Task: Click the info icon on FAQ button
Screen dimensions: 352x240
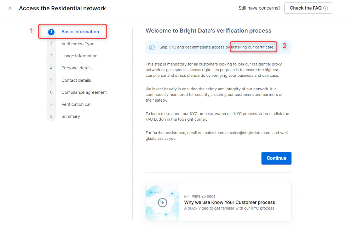Action: (x=325, y=8)
